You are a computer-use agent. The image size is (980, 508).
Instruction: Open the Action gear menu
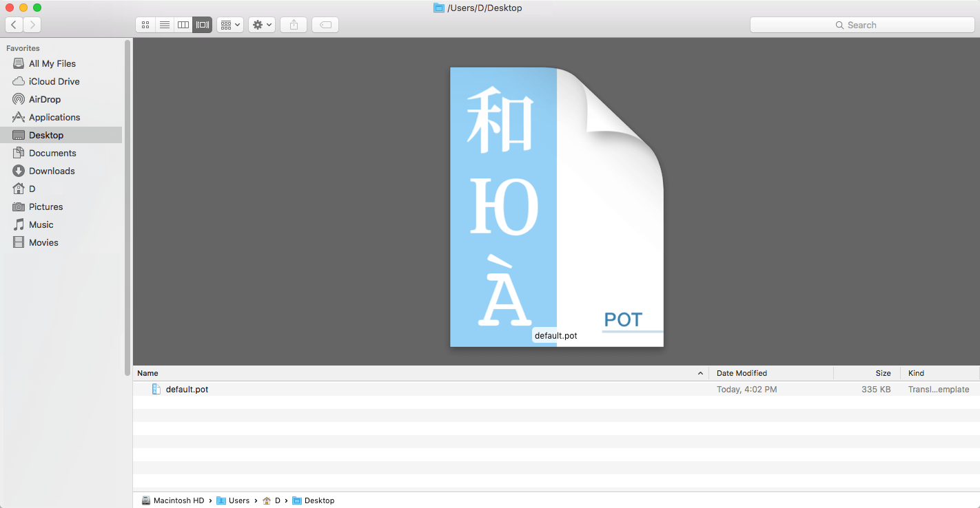[262, 25]
